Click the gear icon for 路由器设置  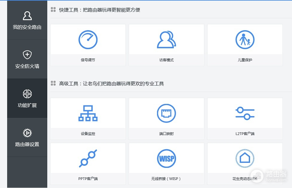27,133
